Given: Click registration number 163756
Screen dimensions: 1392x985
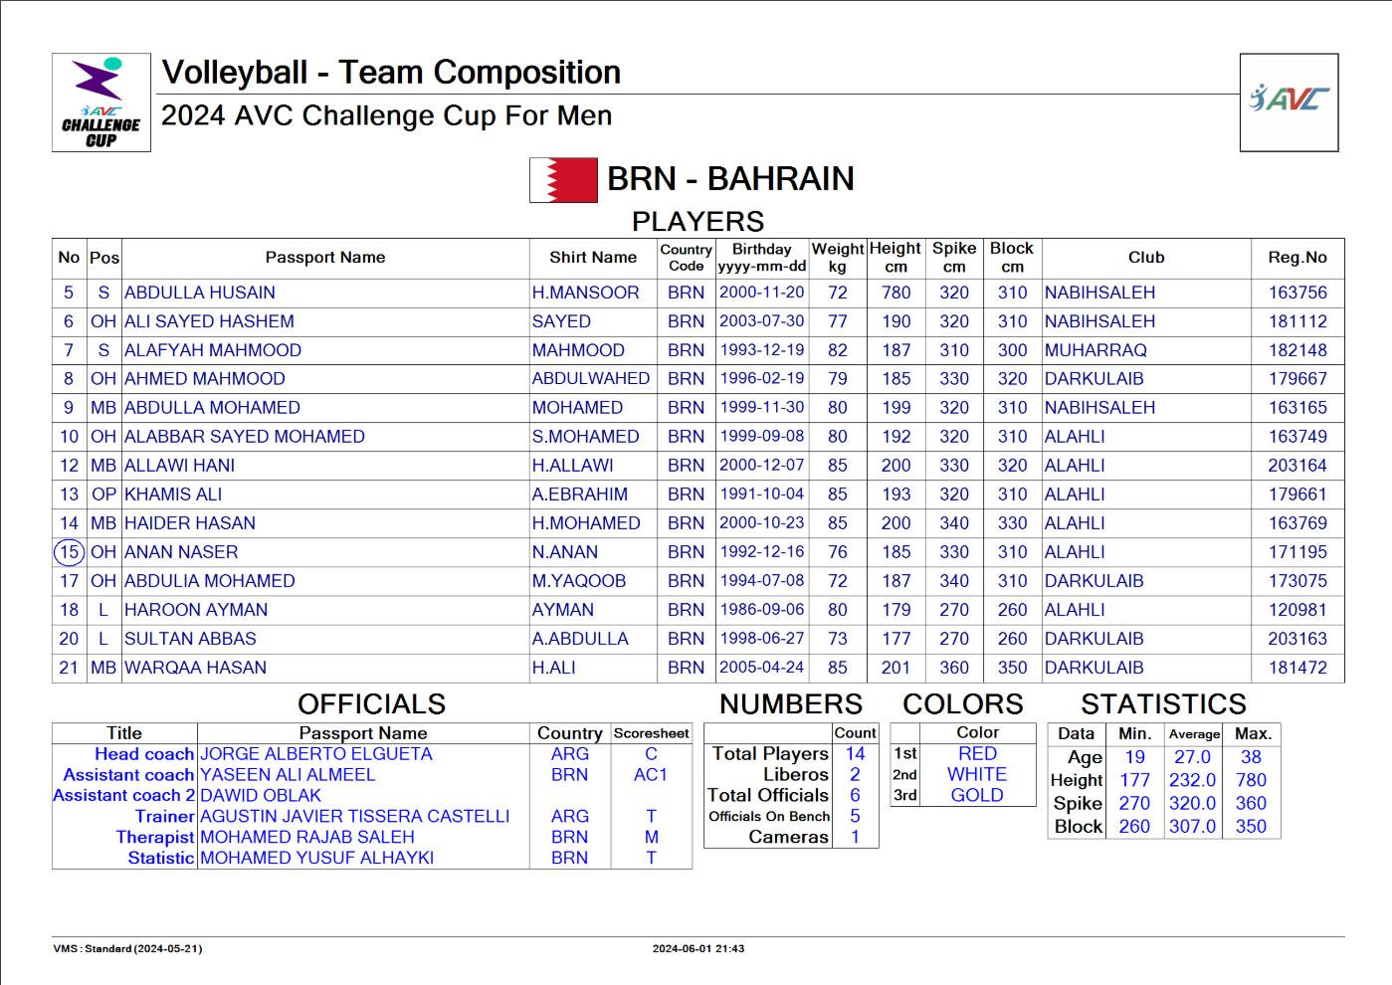Looking at the screenshot, I should [1297, 293].
